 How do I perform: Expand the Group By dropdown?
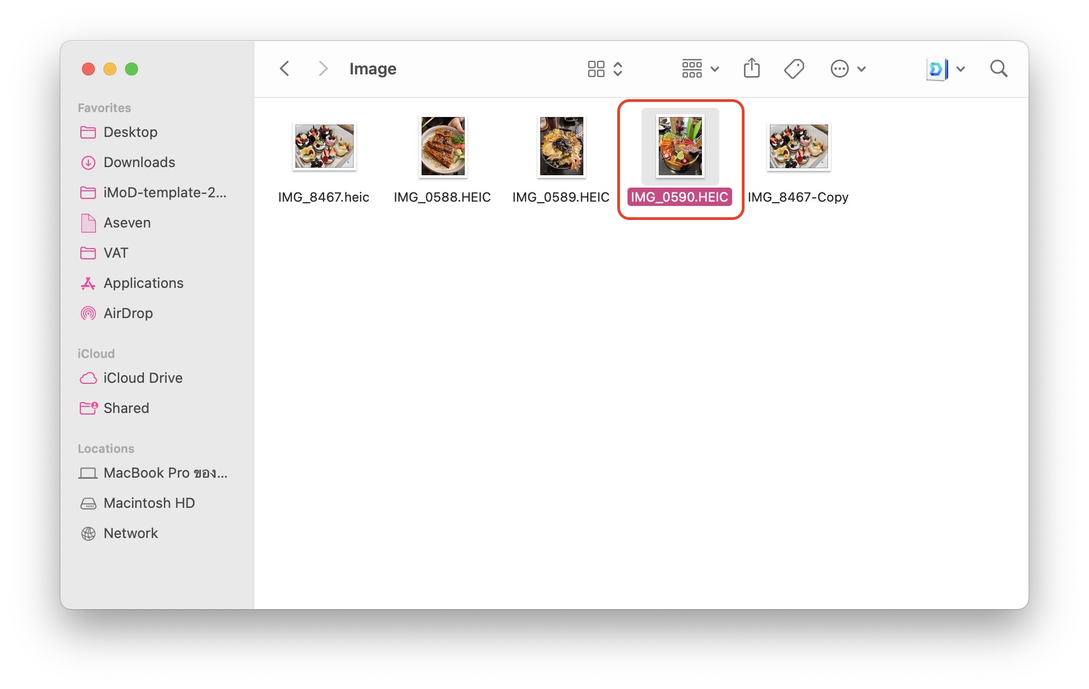click(x=700, y=68)
